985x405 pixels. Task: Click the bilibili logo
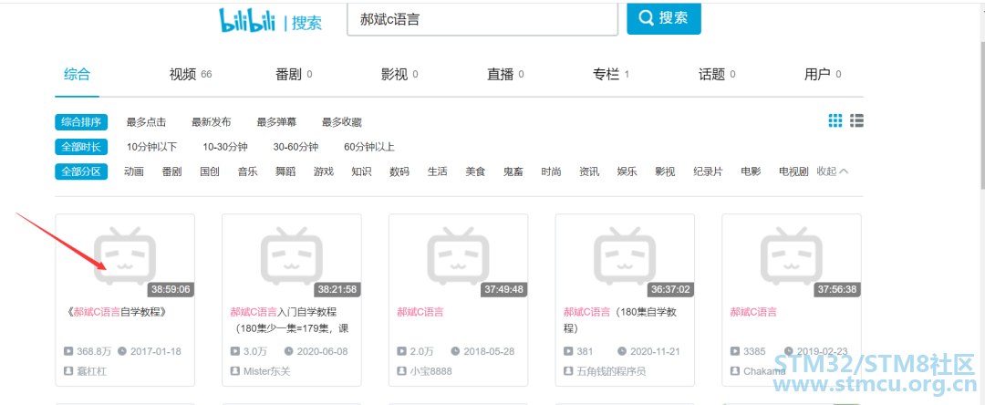[247, 20]
